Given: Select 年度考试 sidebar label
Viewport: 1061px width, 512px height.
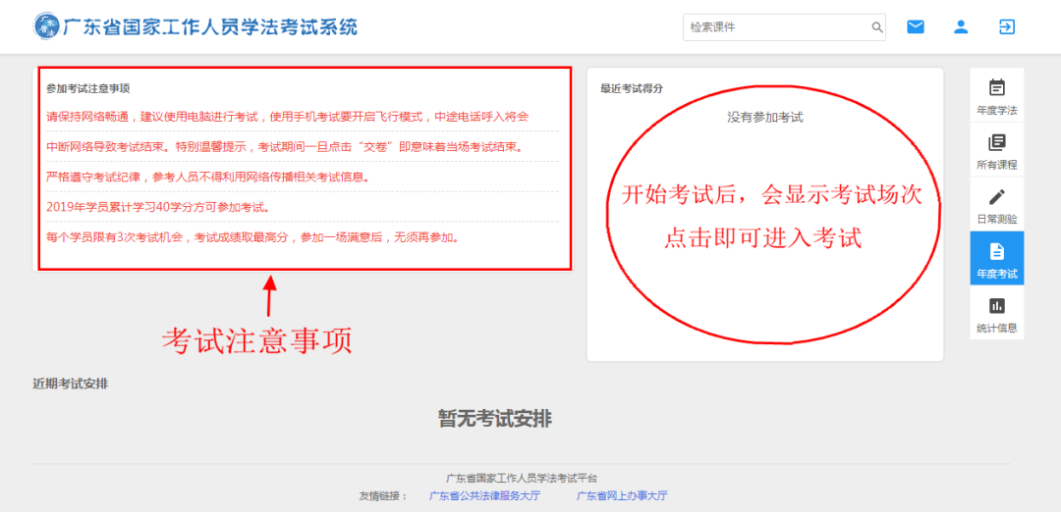Looking at the screenshot, I should point(997,275).
